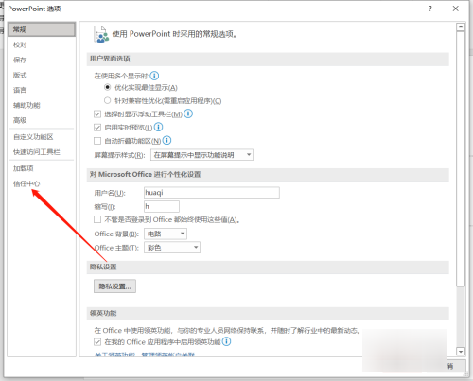This screenshot has width=473, height=381.
Task: Click info icon beside live preview option
Action: (x=159, y=127)
